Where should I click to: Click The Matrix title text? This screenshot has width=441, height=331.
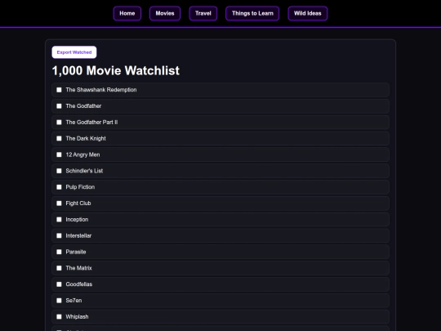pos(78,268)
